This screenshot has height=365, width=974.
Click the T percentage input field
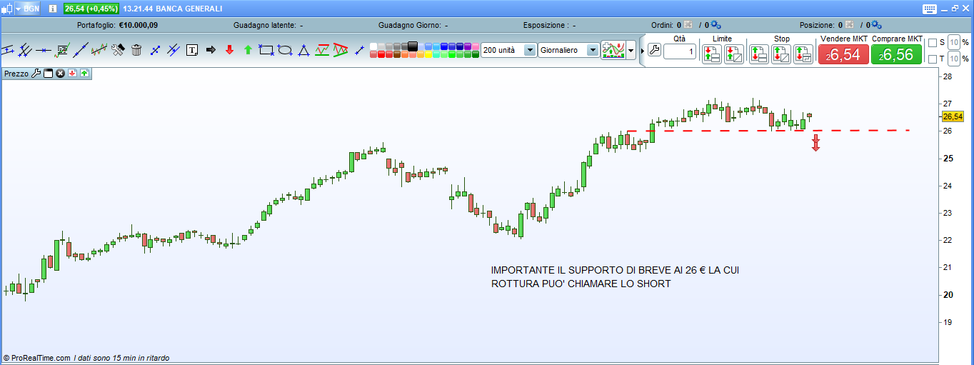click(x=953, y=59)
